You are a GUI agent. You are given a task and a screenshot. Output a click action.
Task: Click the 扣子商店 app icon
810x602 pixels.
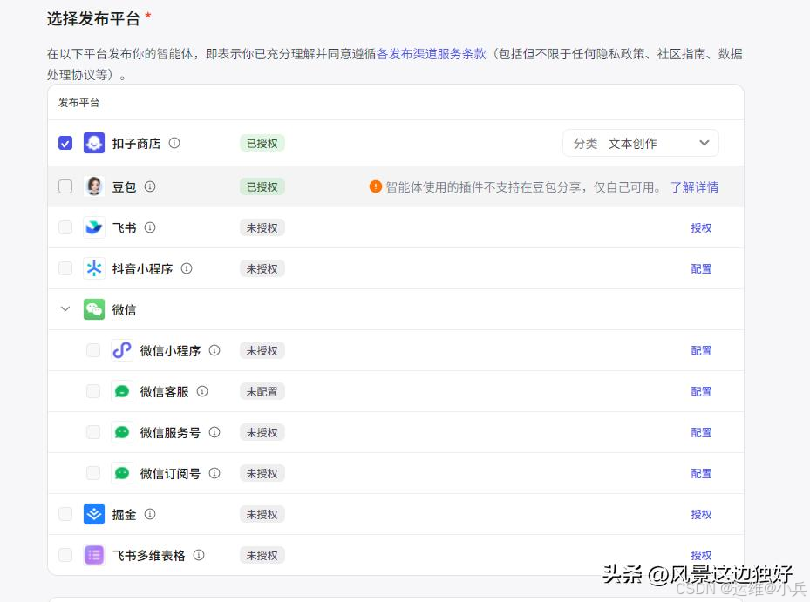pos(93,142)
